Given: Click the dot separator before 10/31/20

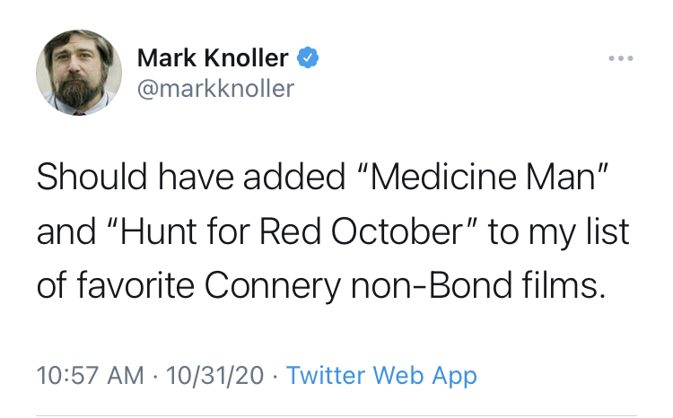Looking at the screenshot, I should 155,378.
